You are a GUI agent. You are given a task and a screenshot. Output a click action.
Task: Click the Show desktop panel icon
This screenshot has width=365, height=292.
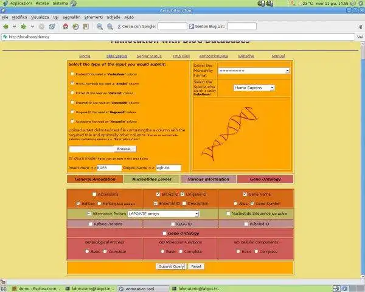3,289
